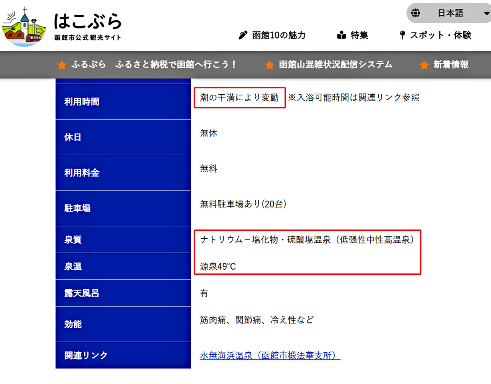Screen dimensions: 491x384
Task: Click the Hakobura church logo illustration
Action: 24,27
